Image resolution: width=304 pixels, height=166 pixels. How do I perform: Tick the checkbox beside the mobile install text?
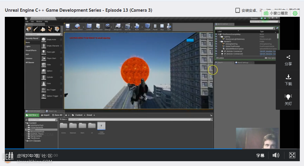pos(237,11)
